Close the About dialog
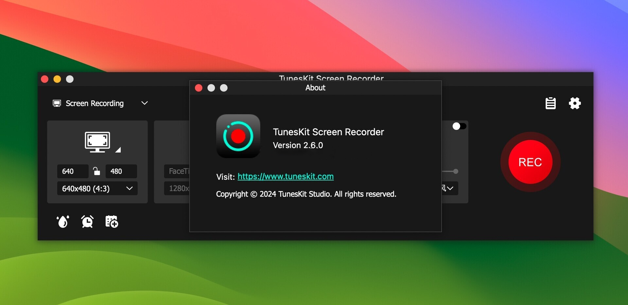Screen dimensions: 628x305 (x=199, y=88)
